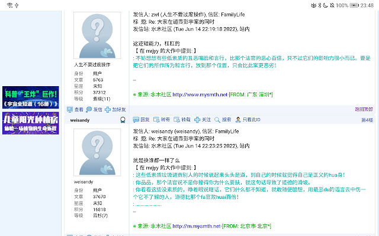
Task: Click the 关注 follow plus icon
Action: (197, 120)
